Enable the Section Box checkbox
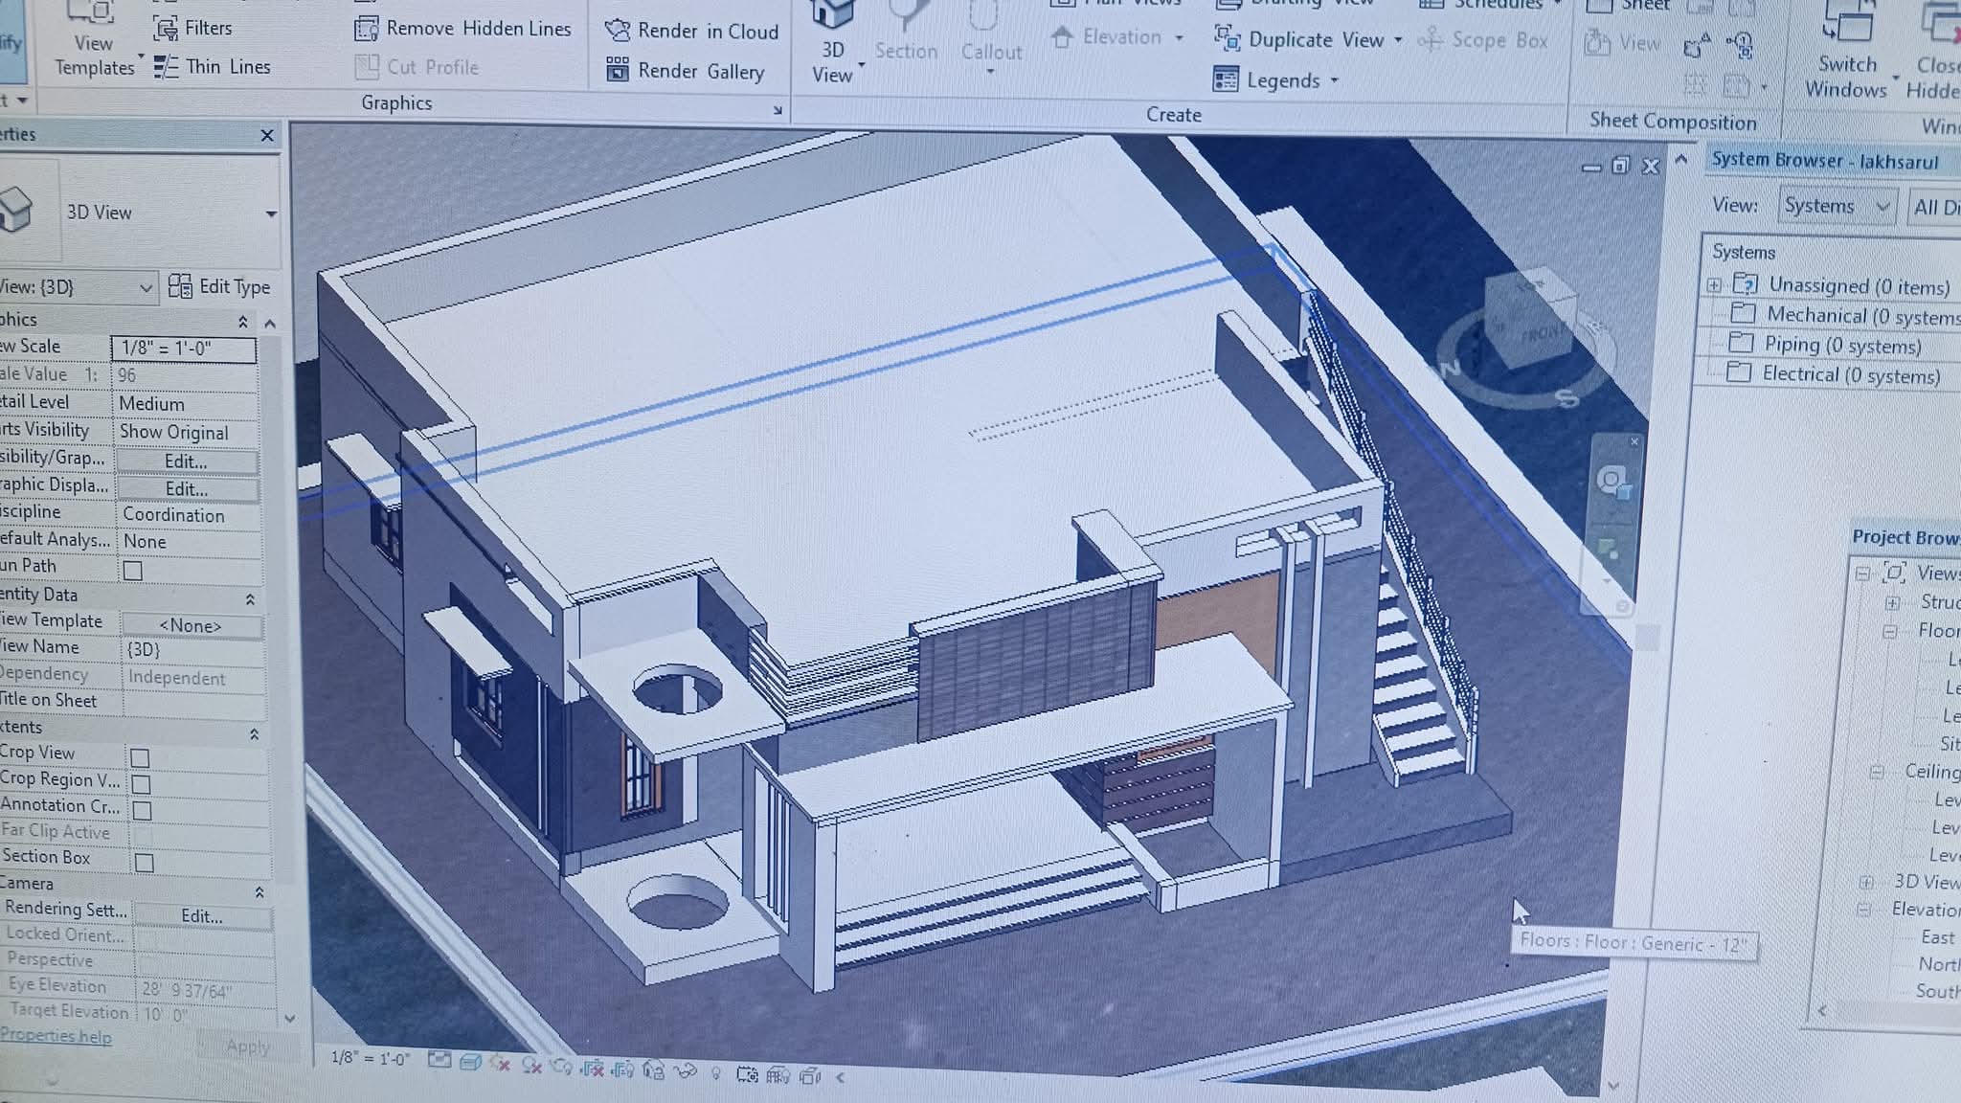The image size is (1961, 1103). click(145, 863)
